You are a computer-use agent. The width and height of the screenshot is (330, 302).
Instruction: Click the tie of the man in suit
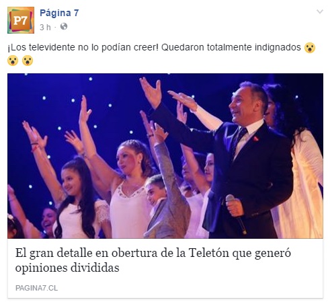click(239, 139)
